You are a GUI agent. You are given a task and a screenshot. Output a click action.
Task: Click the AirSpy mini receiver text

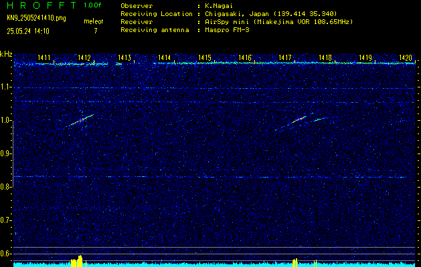click(x=279, y=21)
